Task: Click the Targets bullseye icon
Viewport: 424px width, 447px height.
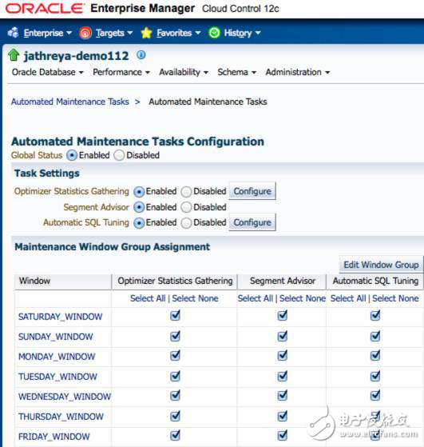Action: (85, 33)
